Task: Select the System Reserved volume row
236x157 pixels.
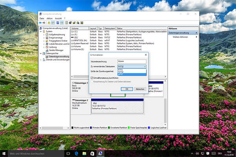Action: [x=119, y=44]
